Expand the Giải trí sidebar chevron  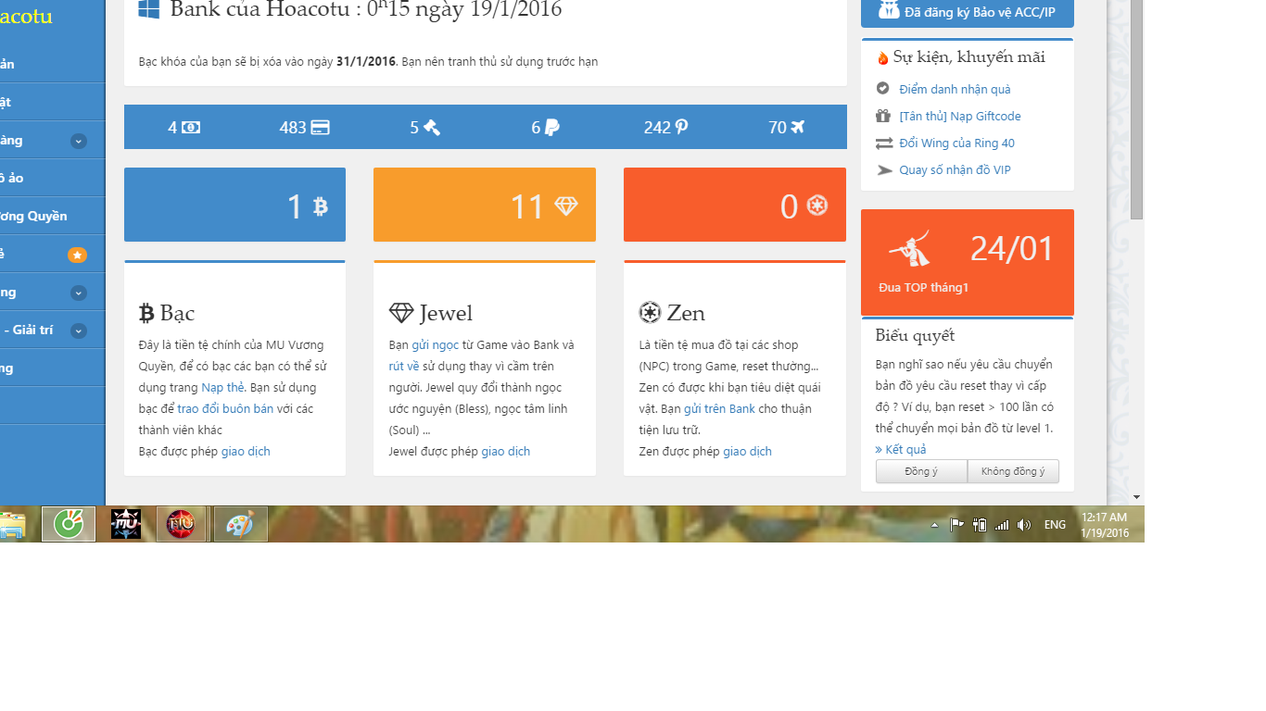pyautogui.click(x=79, y=331)
